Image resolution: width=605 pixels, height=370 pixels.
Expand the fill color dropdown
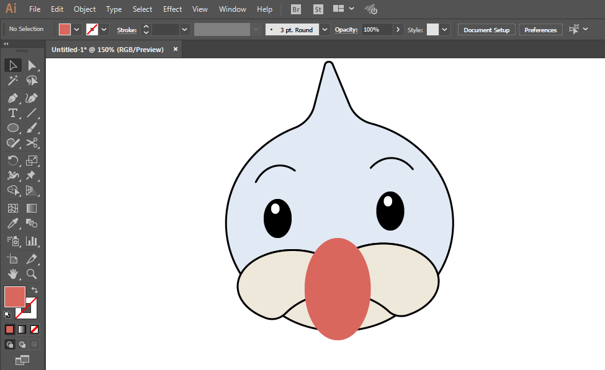tap(77, 29)
